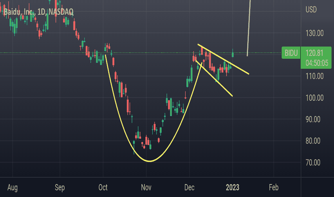334x197 pixels.
Task: Click the Nov label on time axis
Action: [x=146, y=187]
